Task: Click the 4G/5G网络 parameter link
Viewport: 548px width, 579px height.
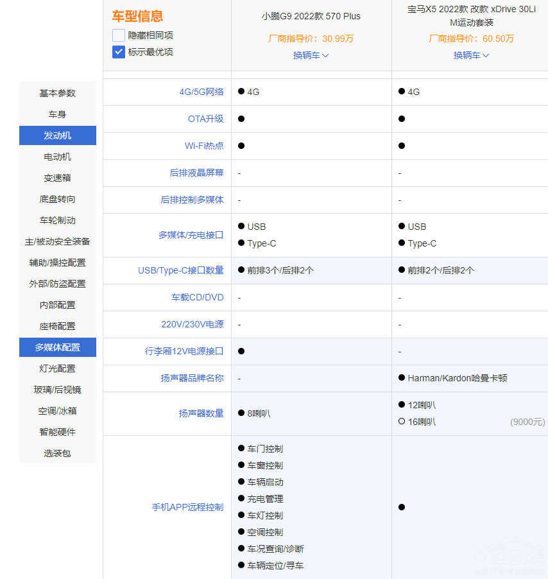Action: 201,92
